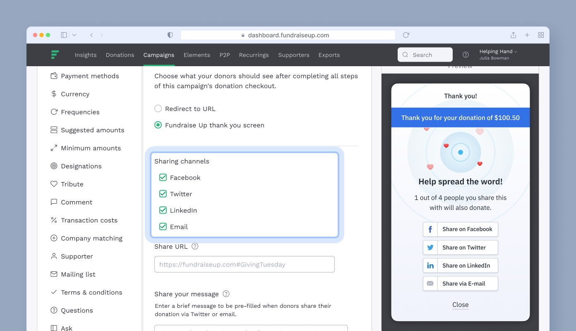Click the help icon beside Share URL

pyautogui.click(x=195, y=246)
